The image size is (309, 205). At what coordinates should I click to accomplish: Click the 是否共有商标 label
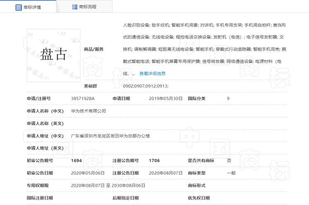pos(201,161)
